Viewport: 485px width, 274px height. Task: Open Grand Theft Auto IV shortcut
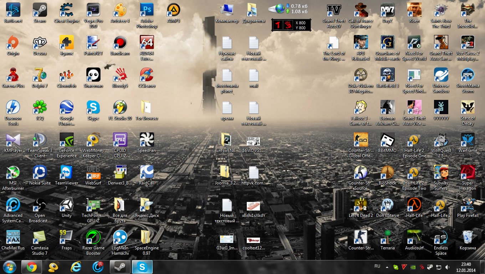[334, 16]
